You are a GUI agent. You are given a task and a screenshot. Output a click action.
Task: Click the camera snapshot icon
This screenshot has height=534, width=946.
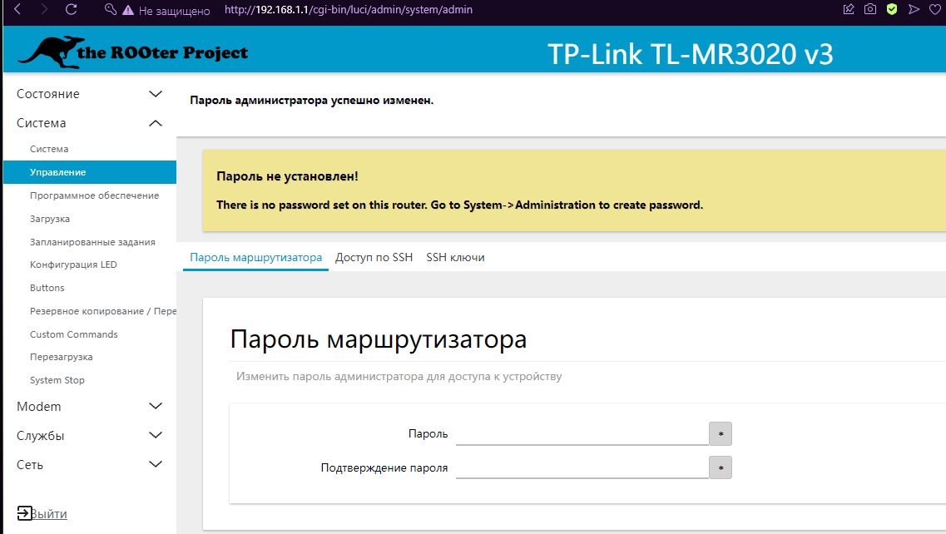coord(870,9)
